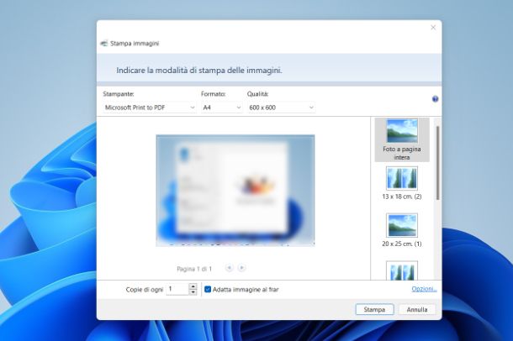Go to the next page arrow

(241, 268)
